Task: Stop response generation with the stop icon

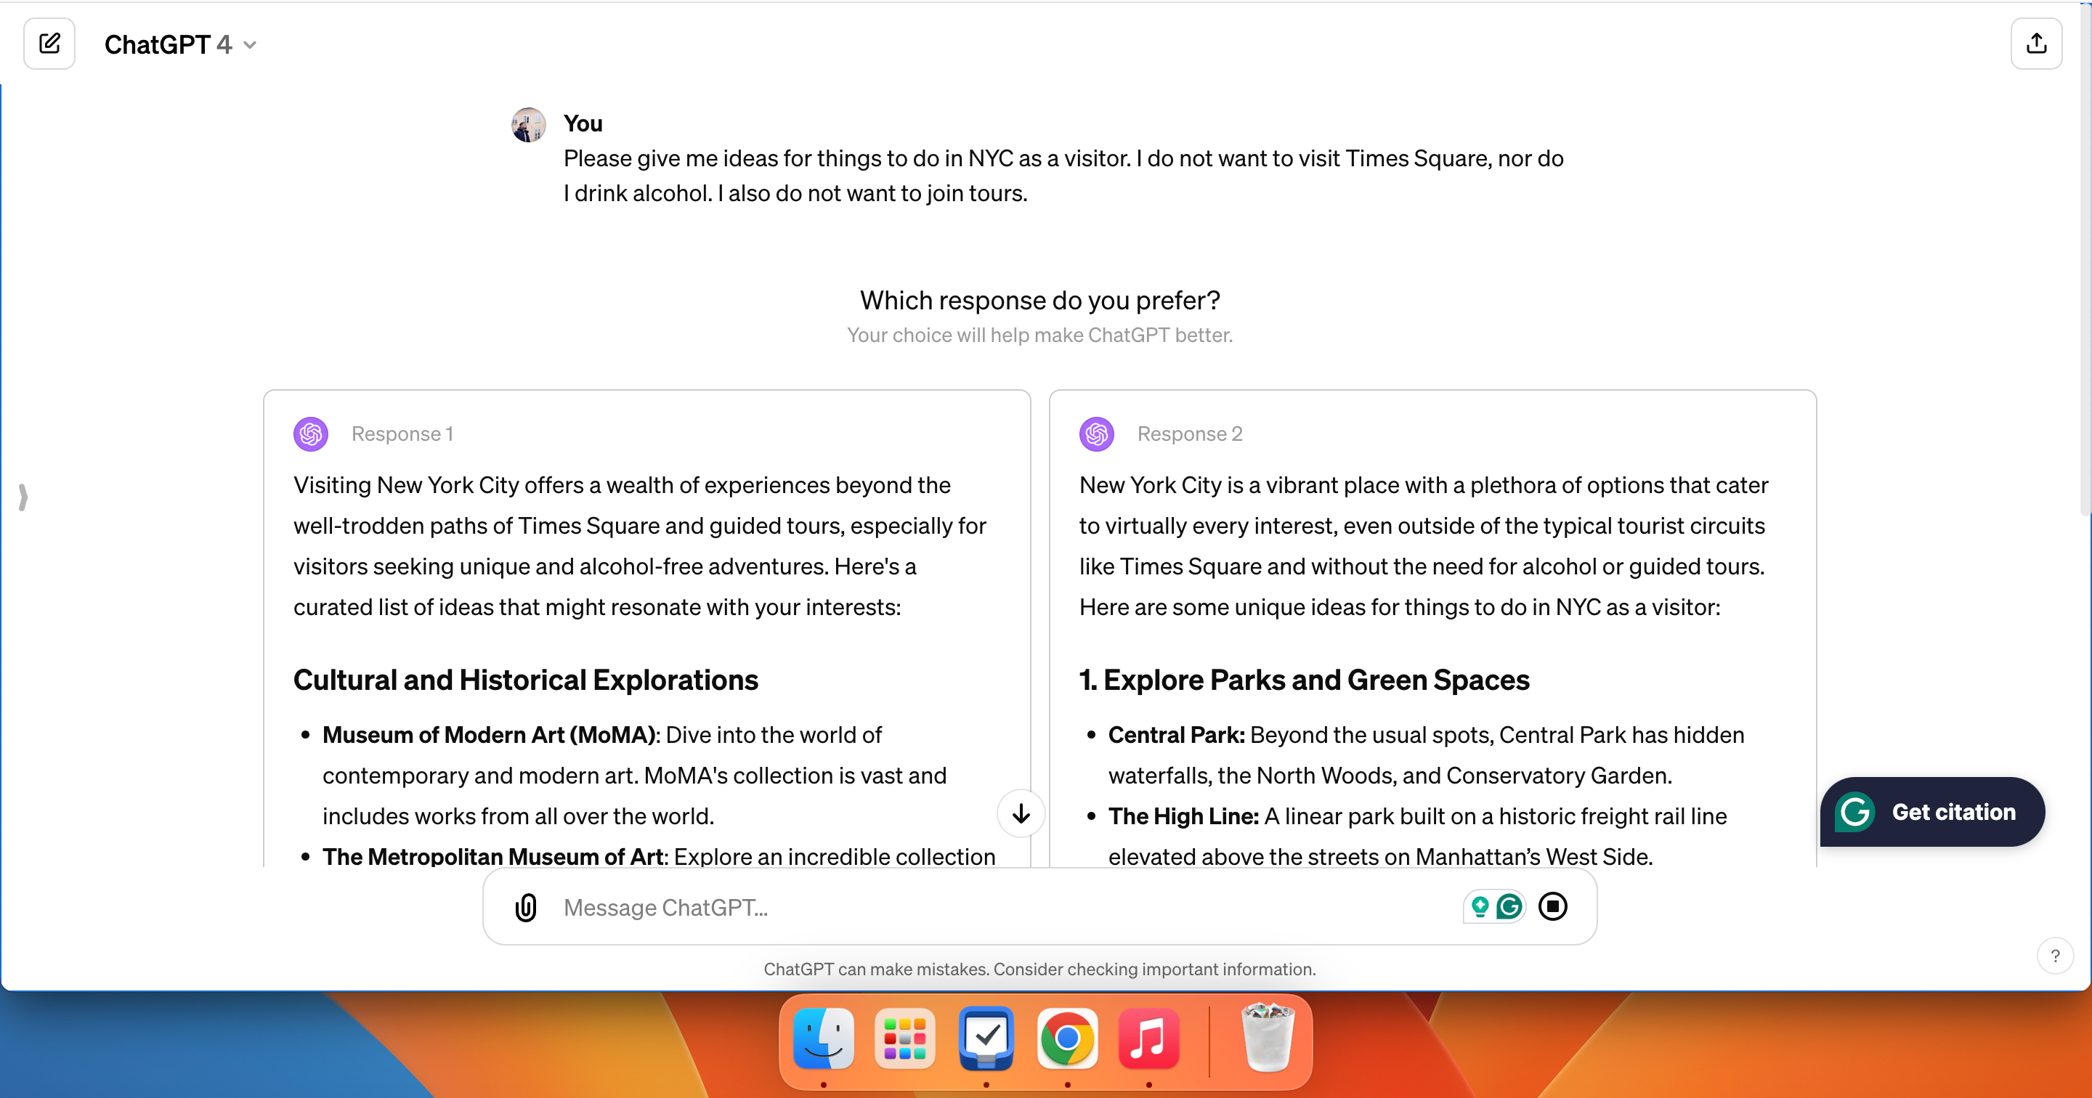Action: [x=1554, y=906]
